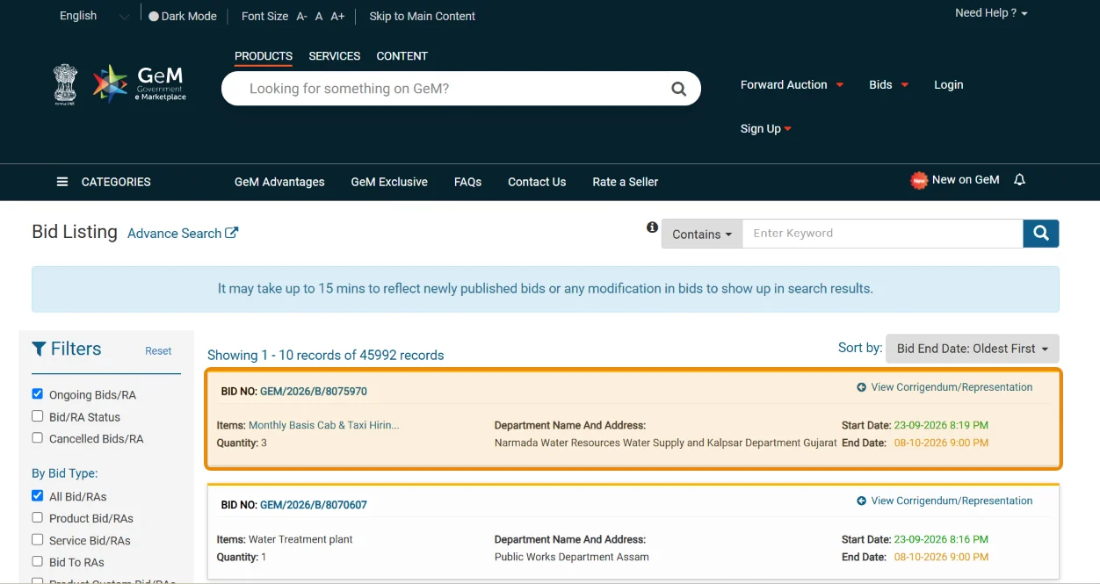Expand the Sign Up dropdown

(766, 128)
